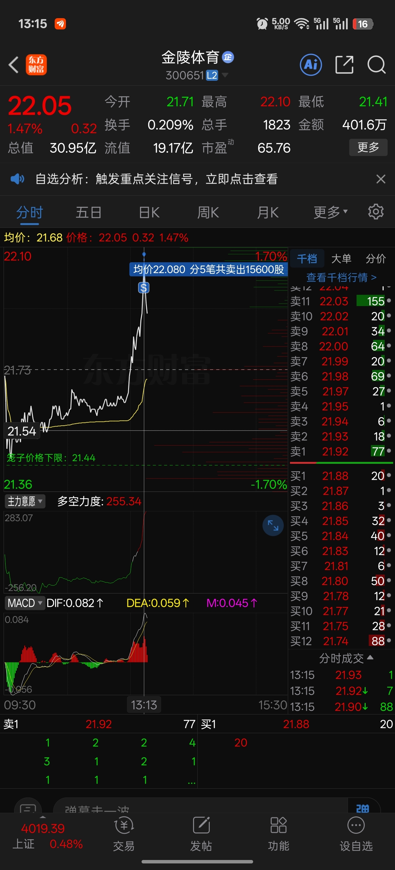Tap the 更多 quote details button
Image resolution: width=395 pixels, height=870 pixels.
click(368, 147)
